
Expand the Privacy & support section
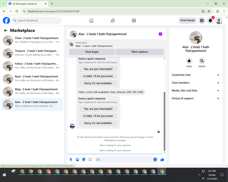point(196,98)
